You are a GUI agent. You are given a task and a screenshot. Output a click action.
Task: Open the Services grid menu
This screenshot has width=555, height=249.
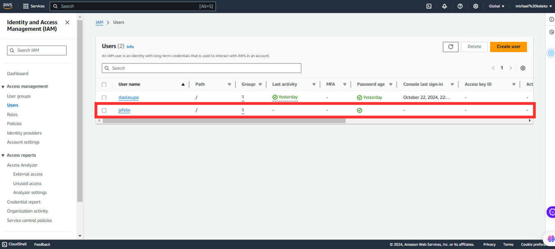34,6
